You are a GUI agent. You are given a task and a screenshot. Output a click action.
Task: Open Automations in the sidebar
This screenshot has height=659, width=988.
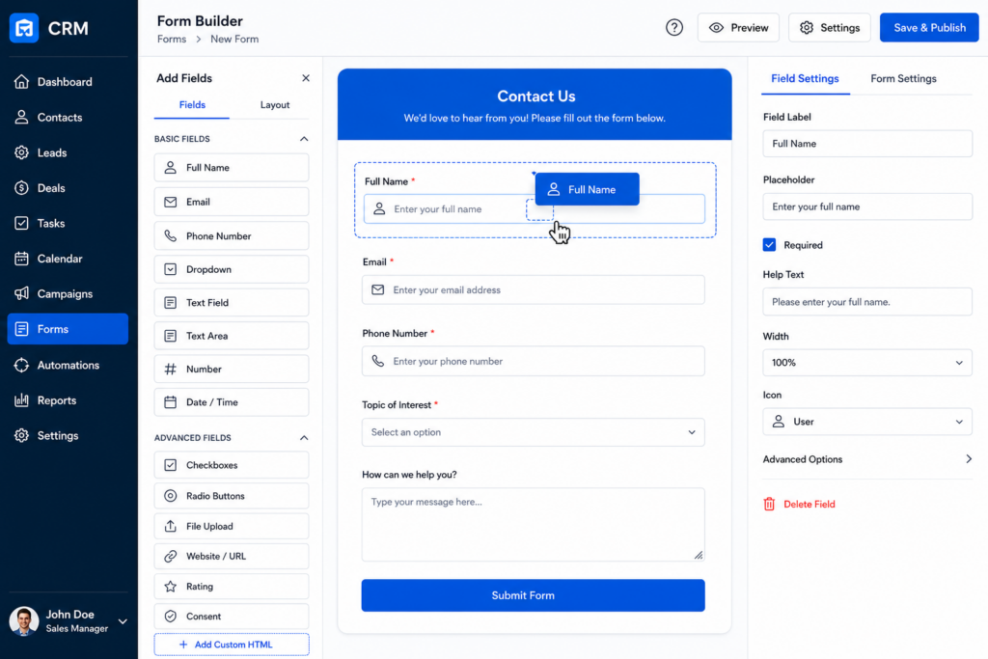68,365
